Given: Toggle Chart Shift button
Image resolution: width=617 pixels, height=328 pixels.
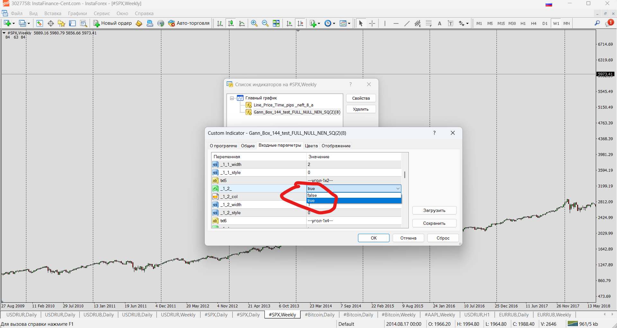Looking at the screenshot, I should click(x=300, y=23).
